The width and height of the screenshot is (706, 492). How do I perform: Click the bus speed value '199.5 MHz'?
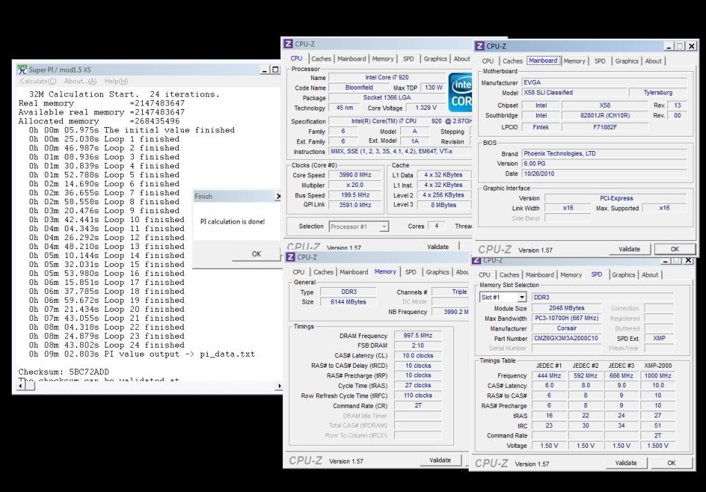click(355, 195)
